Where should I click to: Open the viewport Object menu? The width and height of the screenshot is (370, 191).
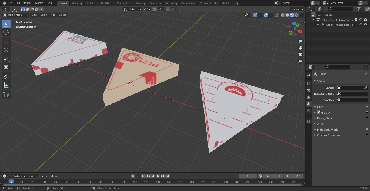62,15
